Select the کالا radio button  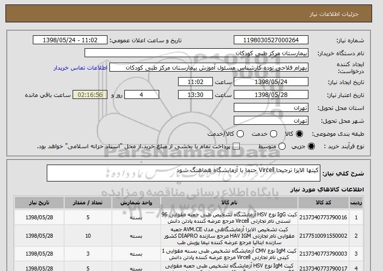(x=299, y=134)
